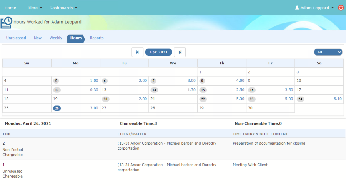Image resolution: width=346 pixels, height=186 pixels.
Task: Click the 2.00 hours link on April 6
Action: pyautogui.click(x=143, y=81)
